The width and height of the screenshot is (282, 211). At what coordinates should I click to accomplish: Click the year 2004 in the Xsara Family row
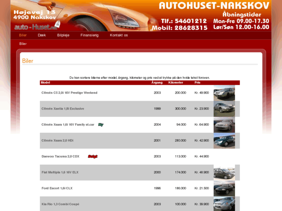(x=157, y=125)
